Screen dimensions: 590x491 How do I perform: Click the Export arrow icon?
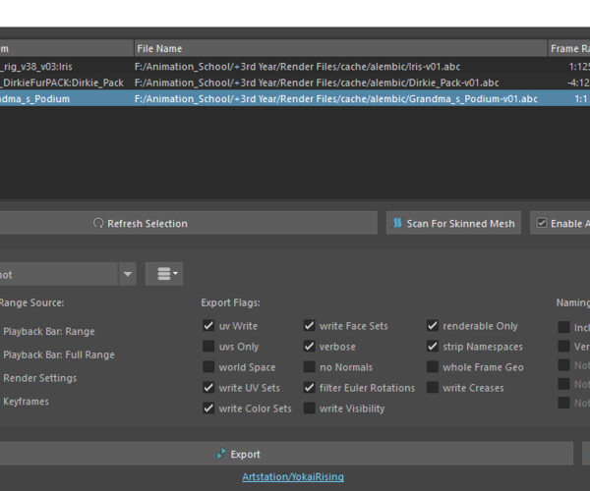(221, 455)
